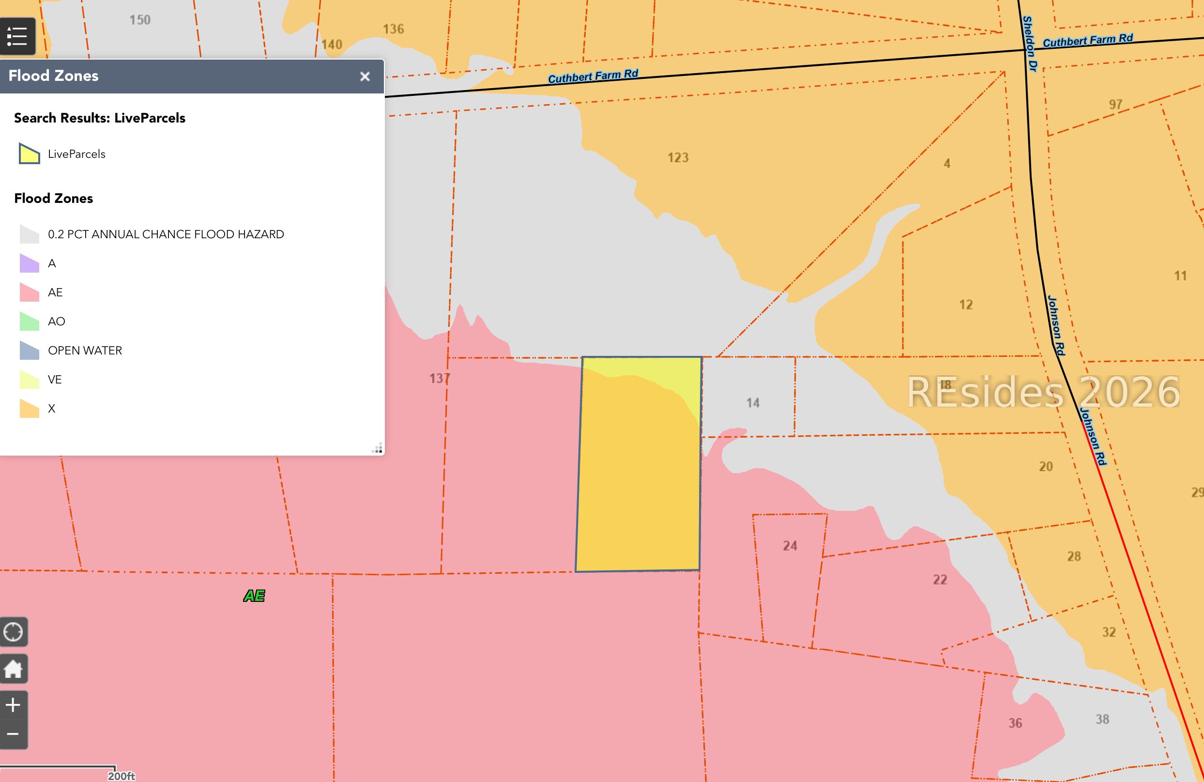The height and width of the screenshot is (782, 1204).
Task: Close the Flood Zones panel
Action: point(365,77)
